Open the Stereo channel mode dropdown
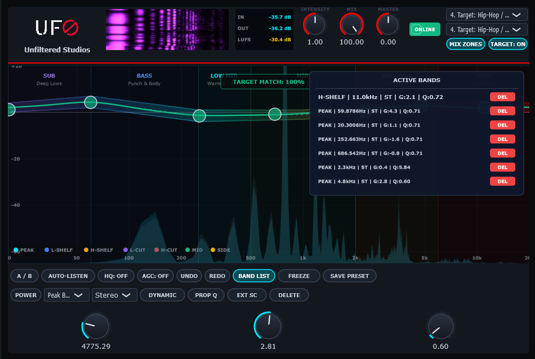The width and height of the screenshot is (535, 359). pyautogui.click(x=114, y=295)
